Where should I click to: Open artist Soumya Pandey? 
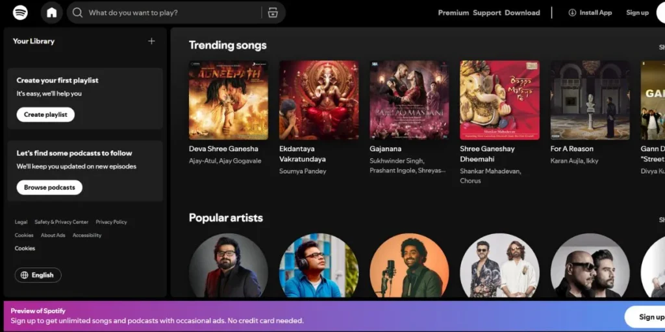pos(303,171)
